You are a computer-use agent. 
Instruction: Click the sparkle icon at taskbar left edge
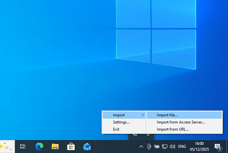point(5,146)
